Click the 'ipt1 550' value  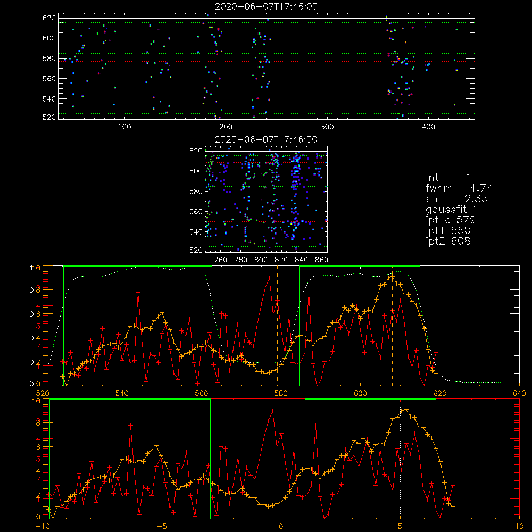click(x=448, y=231)
